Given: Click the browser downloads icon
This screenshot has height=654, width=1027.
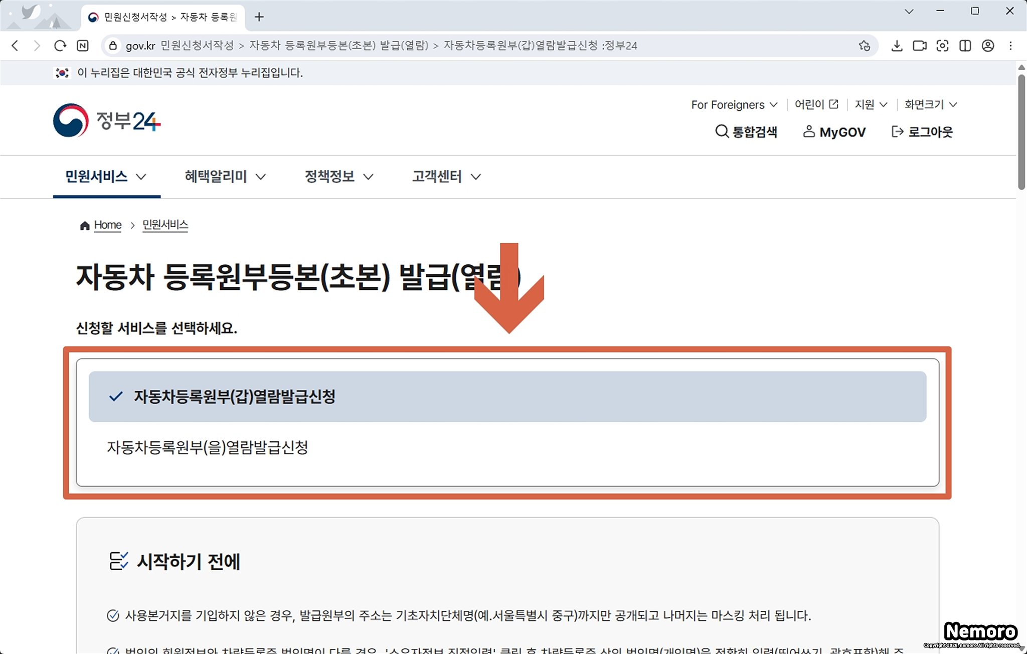Looking at the screenshot, I should (897, 46).
